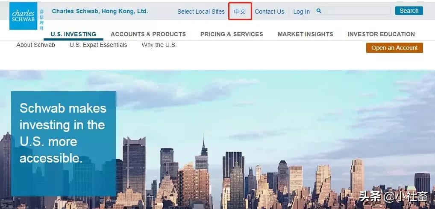
Task: Click the orange Open an Account button
Action: [394, 48]
